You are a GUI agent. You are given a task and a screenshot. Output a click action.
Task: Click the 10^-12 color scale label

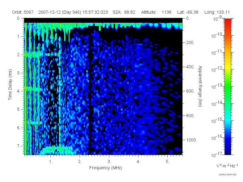(217, 69)
